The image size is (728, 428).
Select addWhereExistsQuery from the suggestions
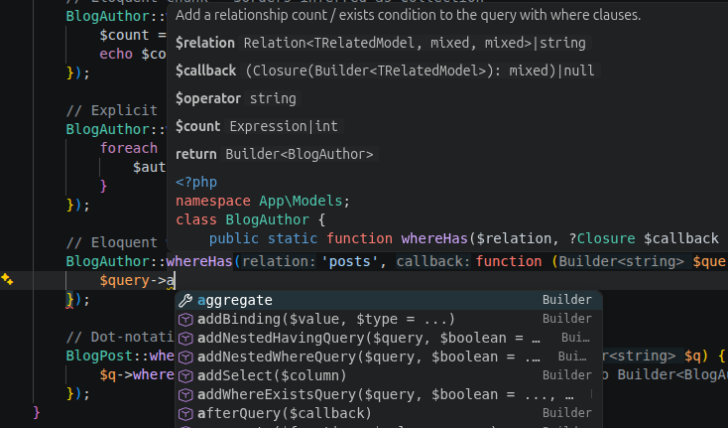[389, 394]
